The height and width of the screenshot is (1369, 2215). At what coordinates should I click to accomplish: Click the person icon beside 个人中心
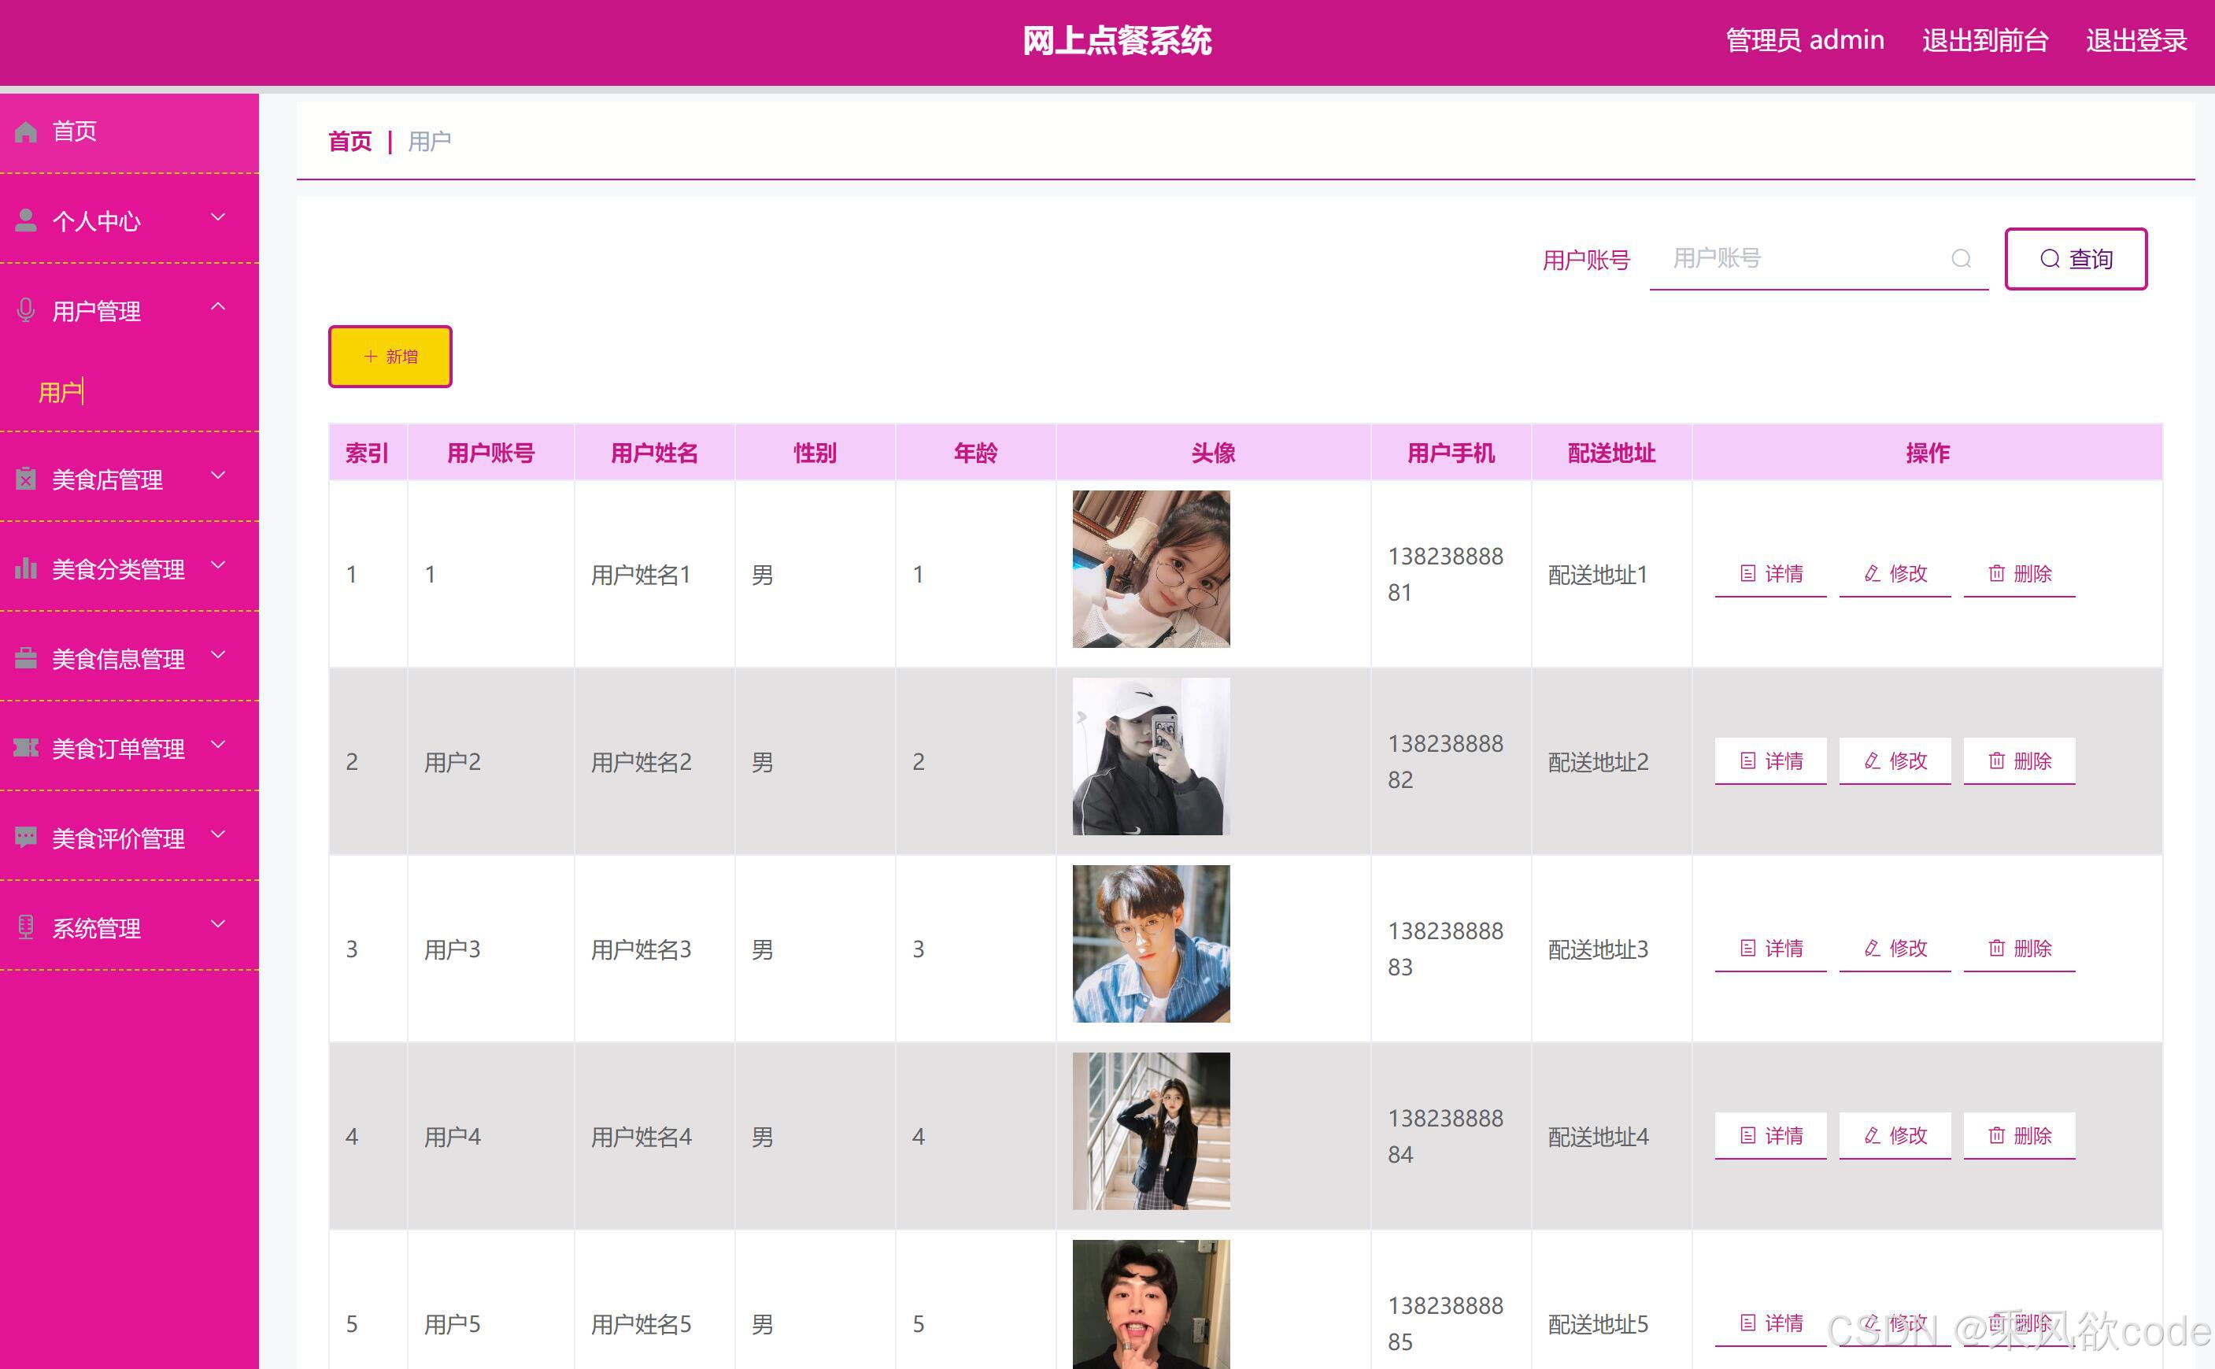point(25,221)
